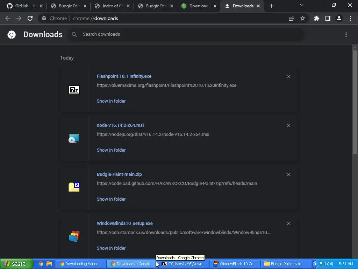
Task: Click the installer icon of node msi
Action: click(74, 139)
